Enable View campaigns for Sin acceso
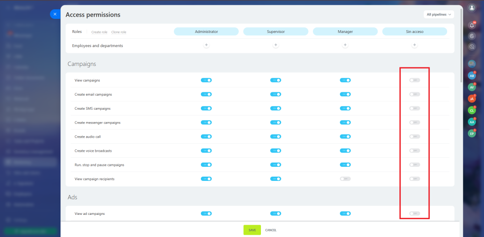 coord(415,80)
